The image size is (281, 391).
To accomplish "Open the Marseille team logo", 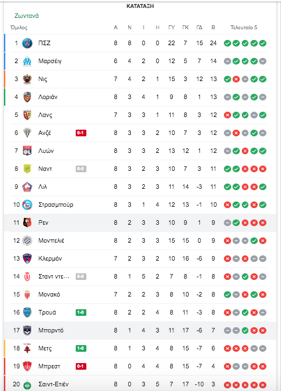I will pos(27,61).
